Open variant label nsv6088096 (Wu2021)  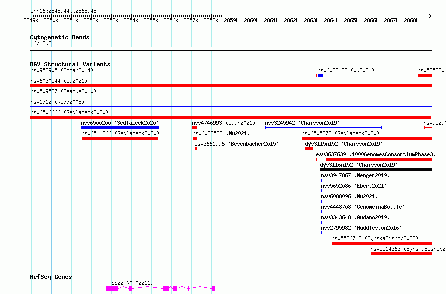(349, 196)
